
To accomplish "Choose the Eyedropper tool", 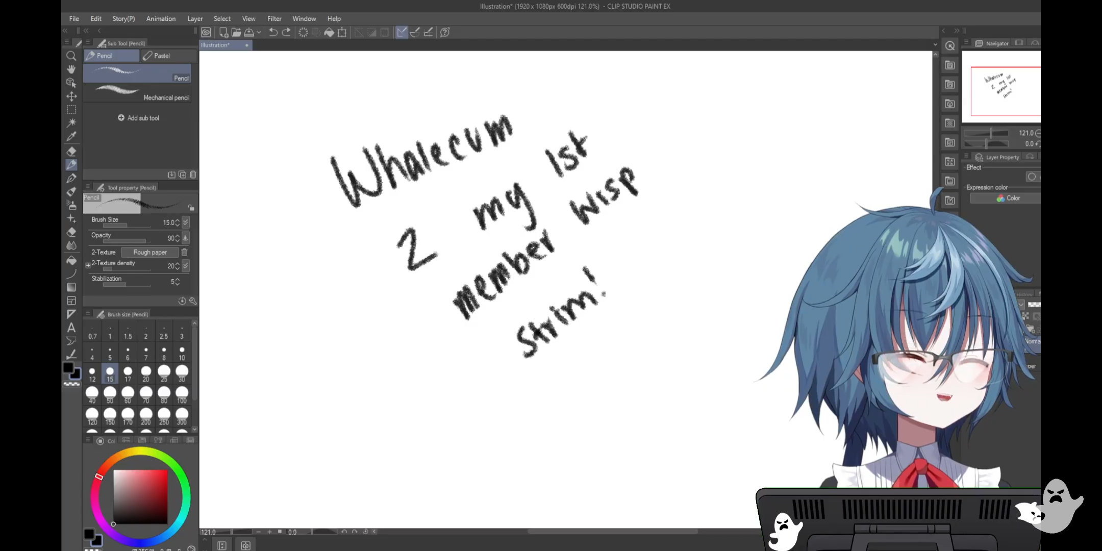I will (71, 136).
